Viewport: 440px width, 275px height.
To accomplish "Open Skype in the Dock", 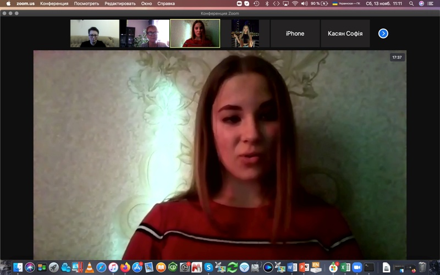I will pos(208,267).
